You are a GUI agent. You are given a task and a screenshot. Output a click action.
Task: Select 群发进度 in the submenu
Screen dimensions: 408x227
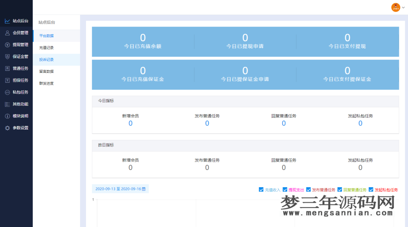pyautogui.click(x=57, y=83)
